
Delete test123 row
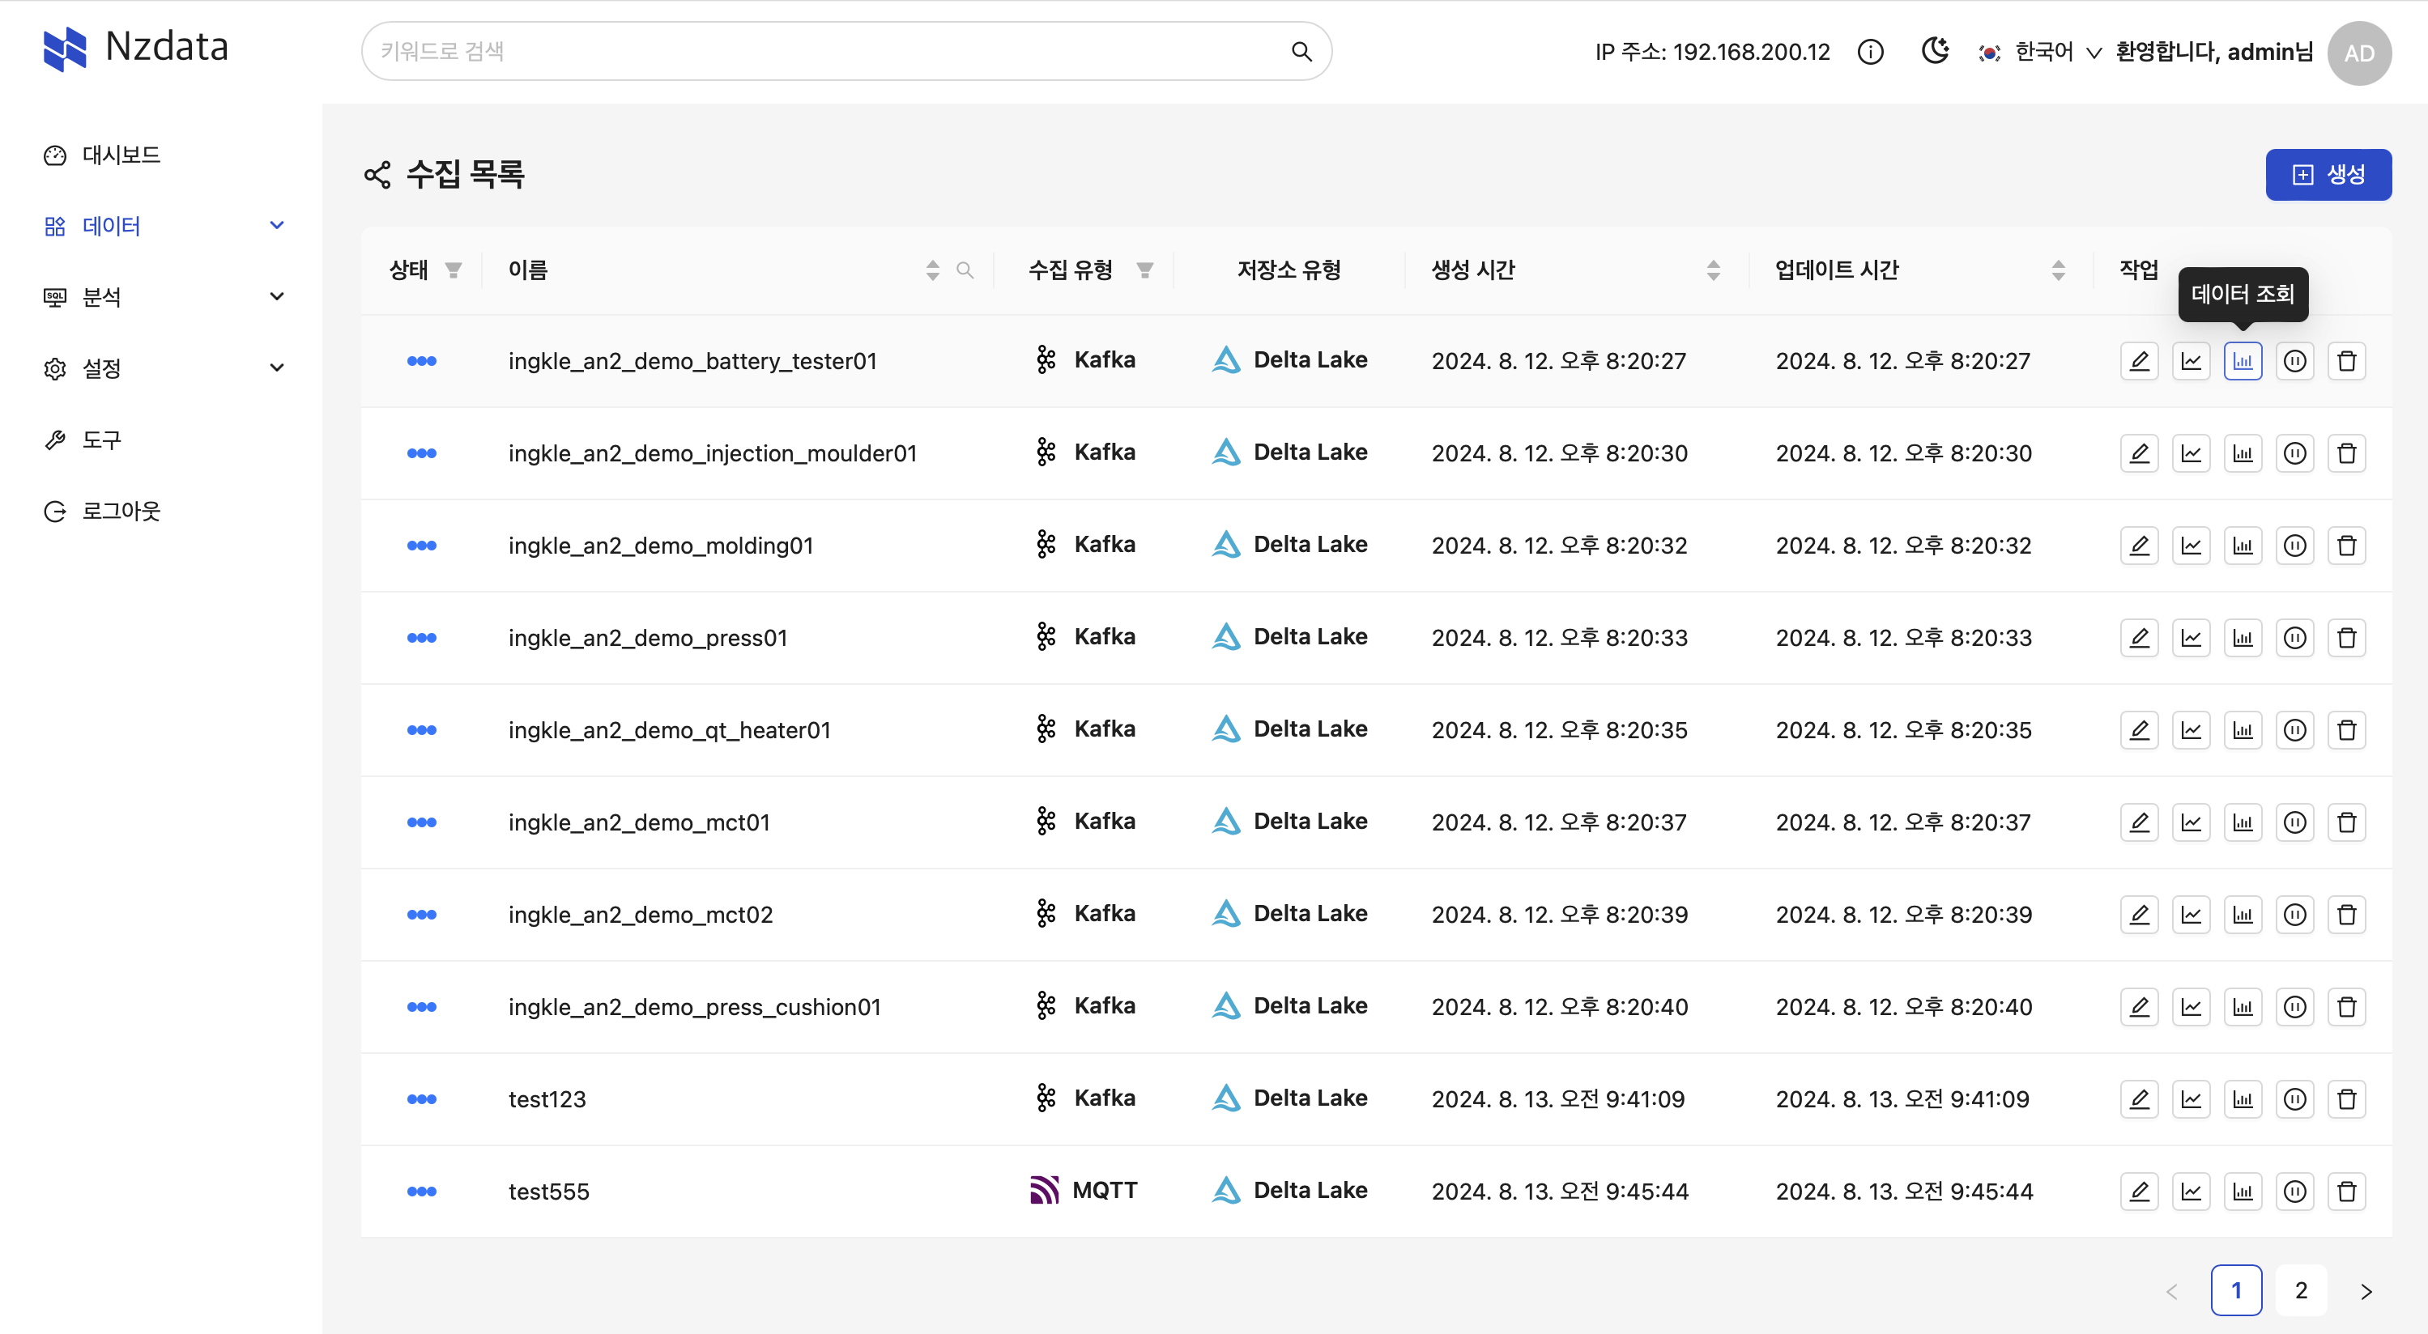click(x=2347, y=1099)
